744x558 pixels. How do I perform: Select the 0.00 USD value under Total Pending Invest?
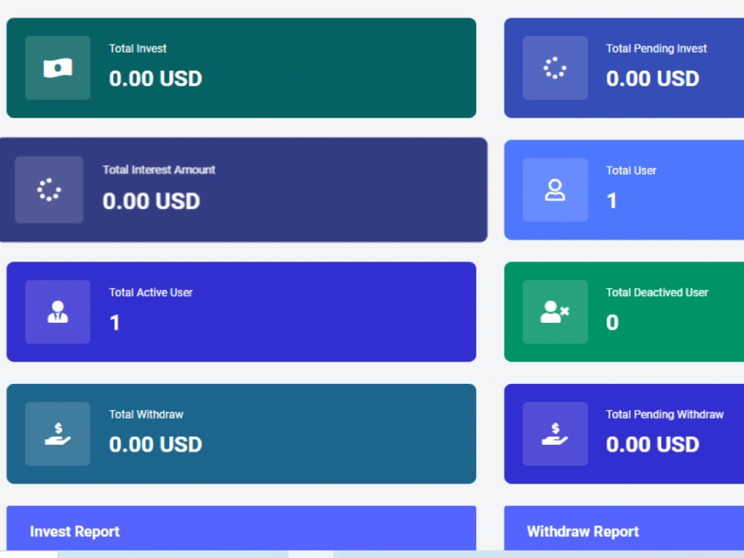[x=652, y=78]
